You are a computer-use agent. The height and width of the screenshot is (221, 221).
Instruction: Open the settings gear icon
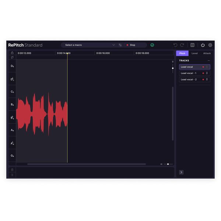point(210,45)
